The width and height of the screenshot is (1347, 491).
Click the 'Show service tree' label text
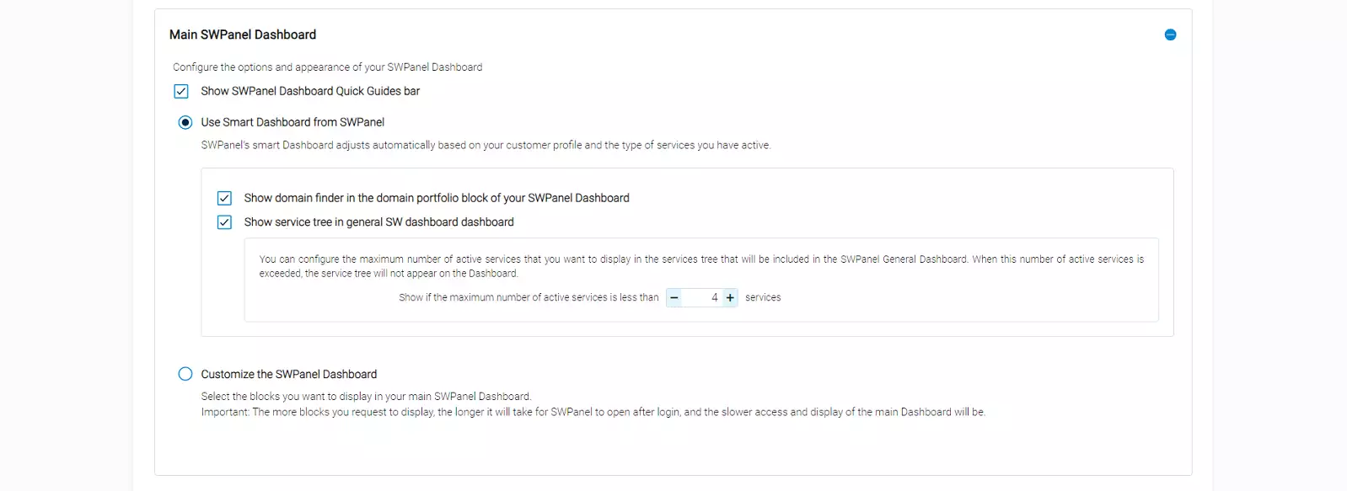pos(378,222)
